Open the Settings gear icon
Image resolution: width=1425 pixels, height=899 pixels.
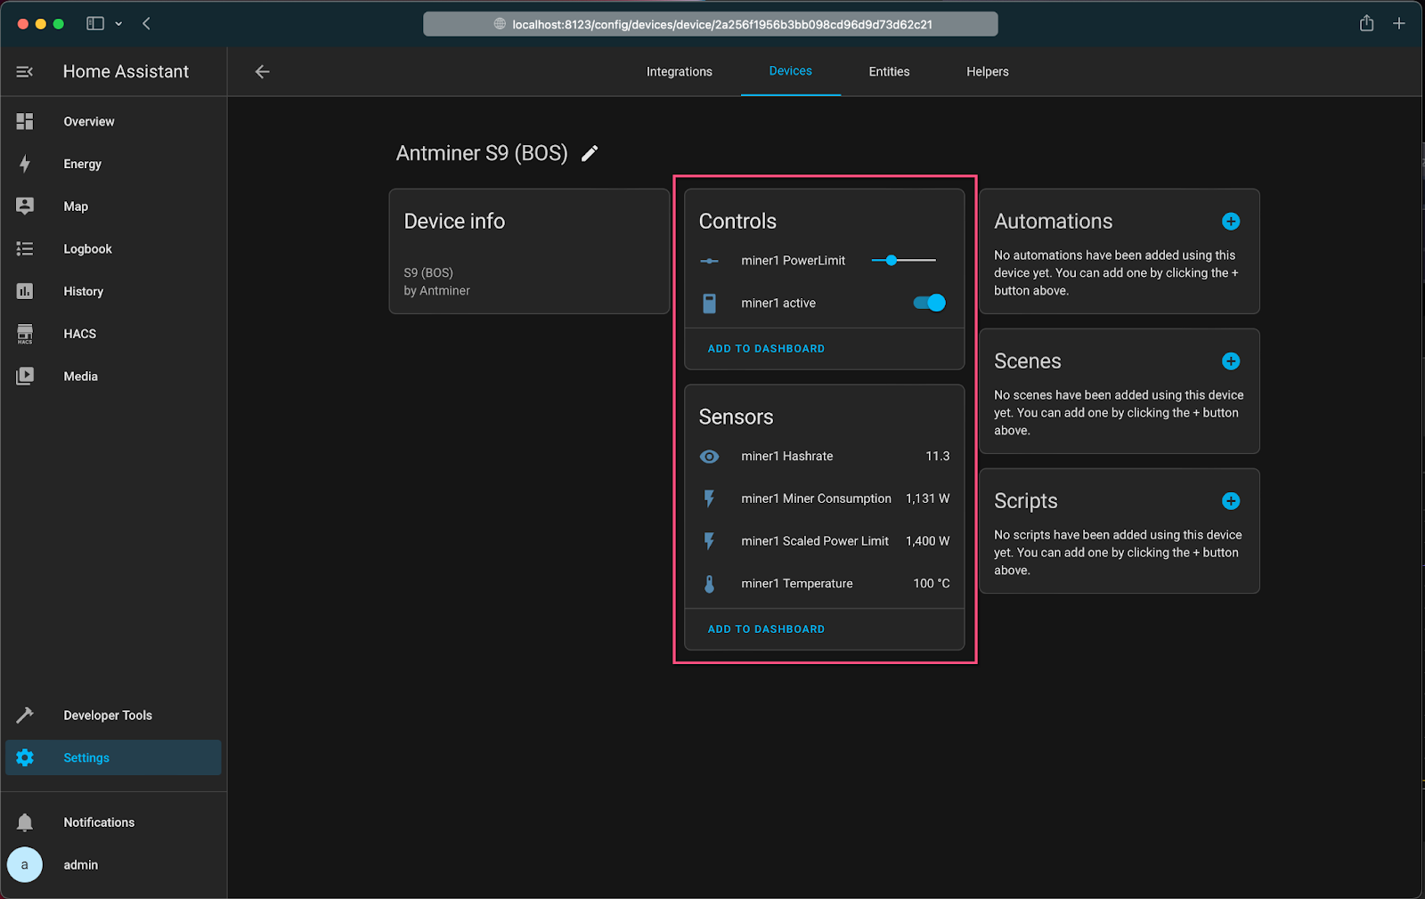25,757
